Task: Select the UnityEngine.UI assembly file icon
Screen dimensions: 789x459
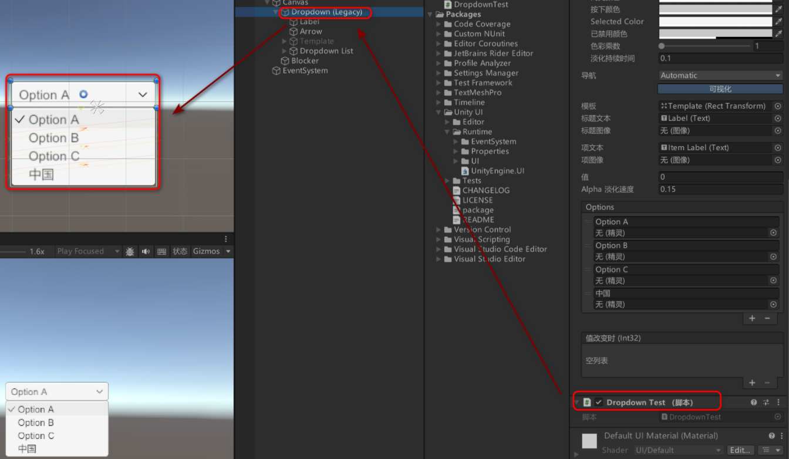Action: pyautogui.click(x=465, y=171)
